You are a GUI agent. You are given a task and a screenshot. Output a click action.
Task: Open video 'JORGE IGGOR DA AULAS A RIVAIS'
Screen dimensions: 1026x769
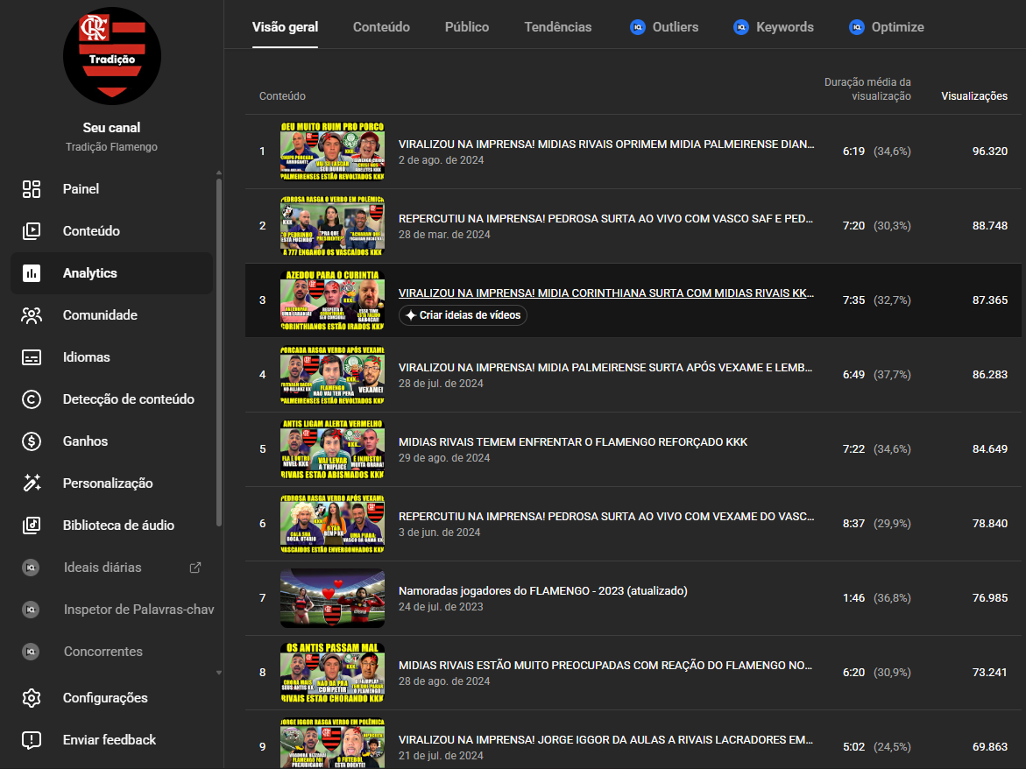tap(606, 740)
